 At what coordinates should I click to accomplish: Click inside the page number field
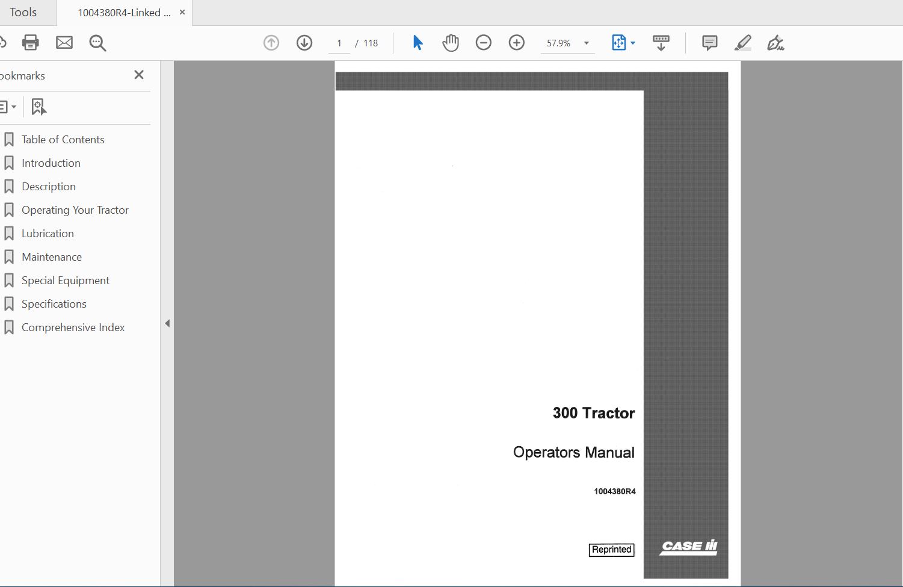pyautogui.click(x=339, y=43)
